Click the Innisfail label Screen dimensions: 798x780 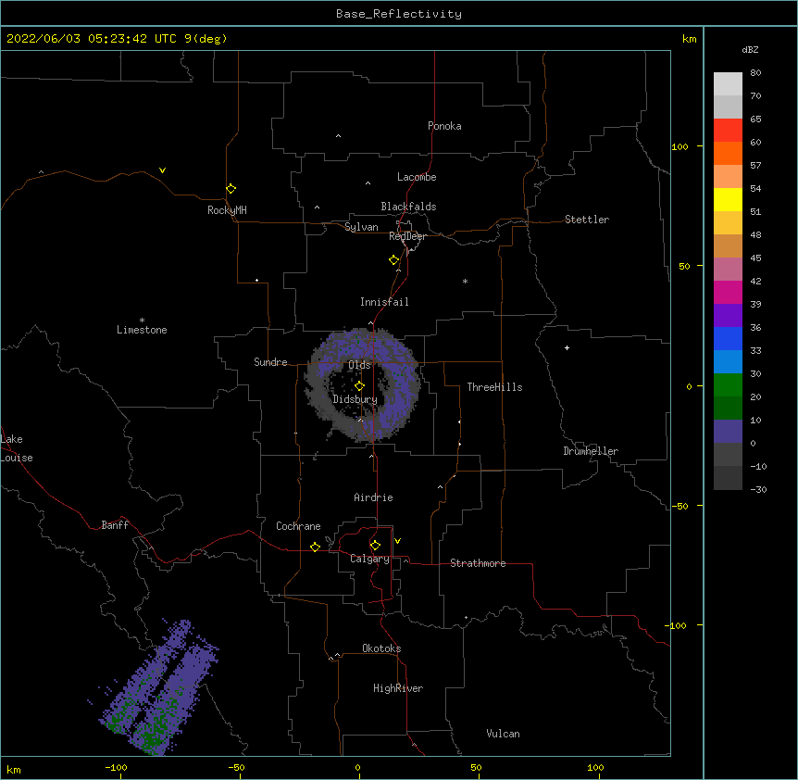pyautogui.click(x=384, y=302)
